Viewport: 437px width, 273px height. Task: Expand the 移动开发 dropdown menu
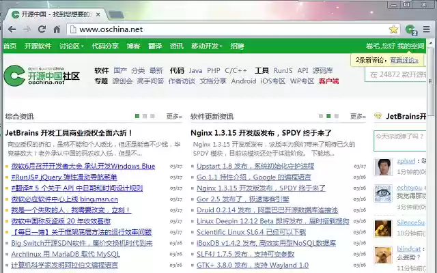tap(206, 46)
